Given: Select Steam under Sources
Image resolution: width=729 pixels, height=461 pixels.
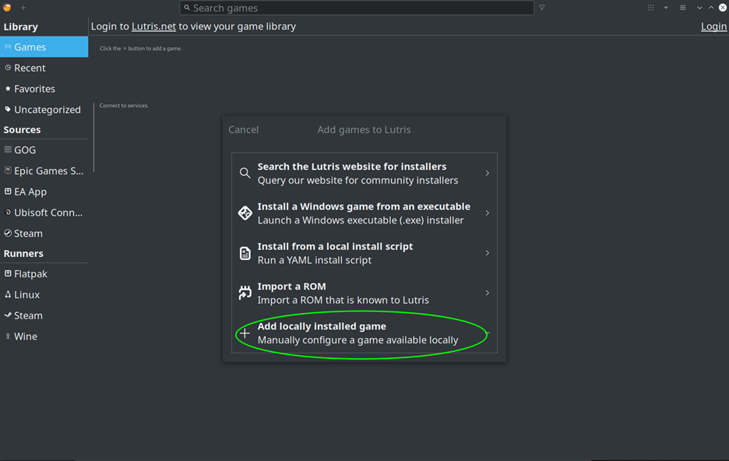Looking at the screenshot, I should (44, 234).
